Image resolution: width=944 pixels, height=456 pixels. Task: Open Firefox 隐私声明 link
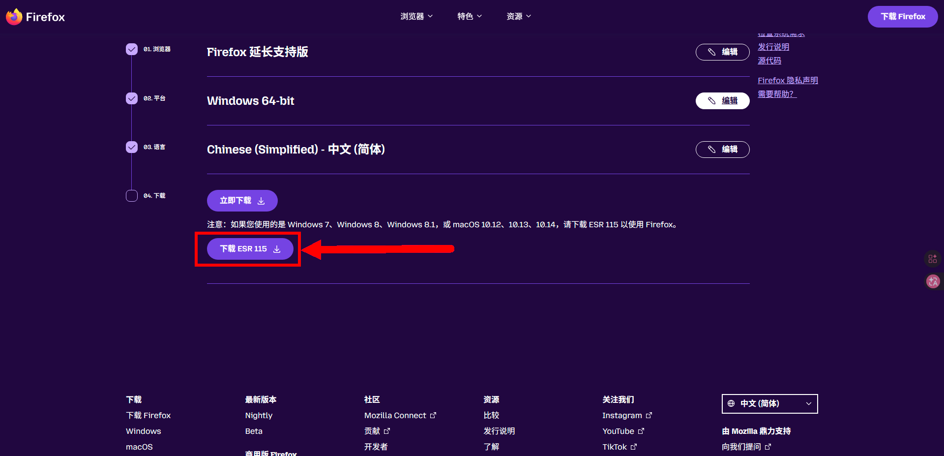(788, 80)
